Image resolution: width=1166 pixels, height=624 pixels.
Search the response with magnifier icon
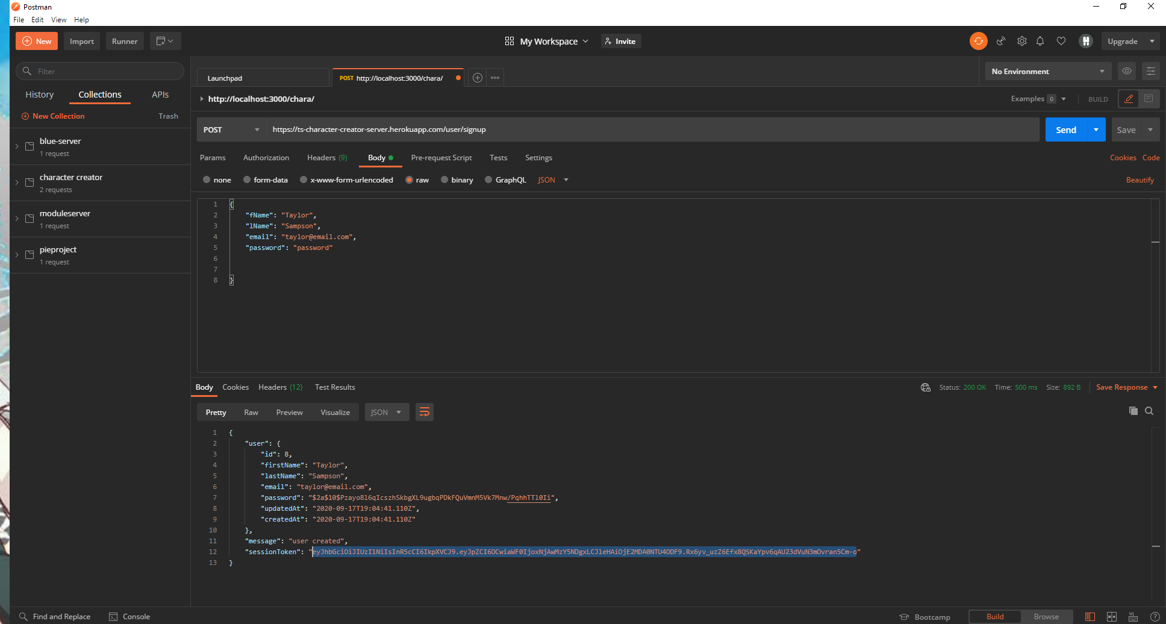[1149, 411]
